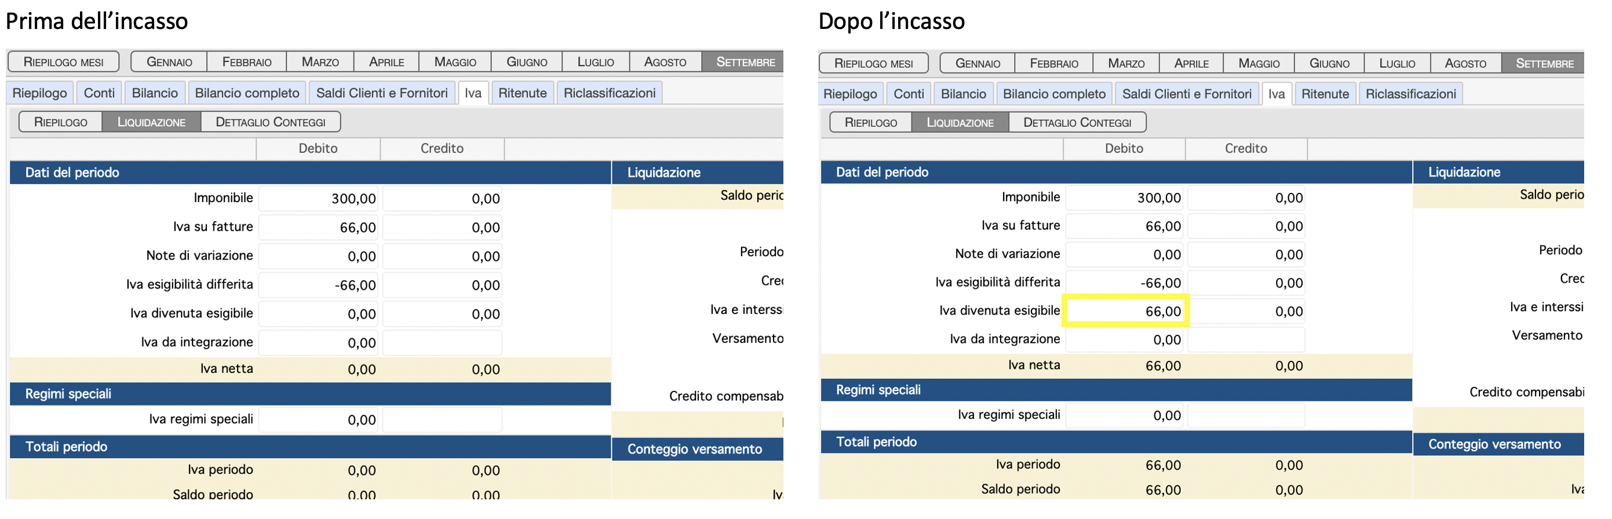Select Iva periodo 66,00 value in the Dopo l'incasso panel
The width and height of the screenshot is (1612, 519).
click(1163, 466)
